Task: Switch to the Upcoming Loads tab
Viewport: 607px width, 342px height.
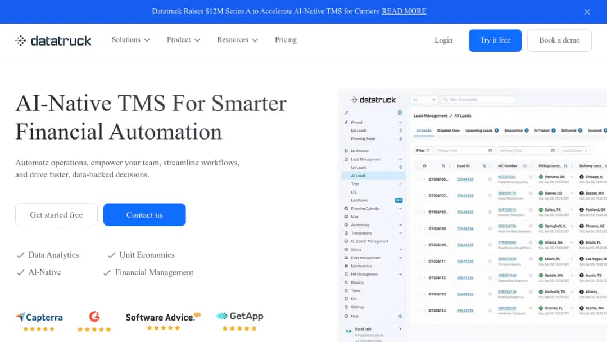Action: pyautogui.click(x=482, y=130)
